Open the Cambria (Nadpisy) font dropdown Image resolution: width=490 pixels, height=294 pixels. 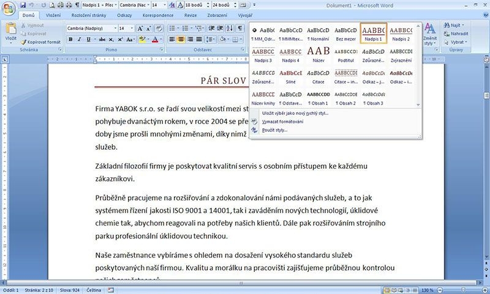[x=114, y=28]
